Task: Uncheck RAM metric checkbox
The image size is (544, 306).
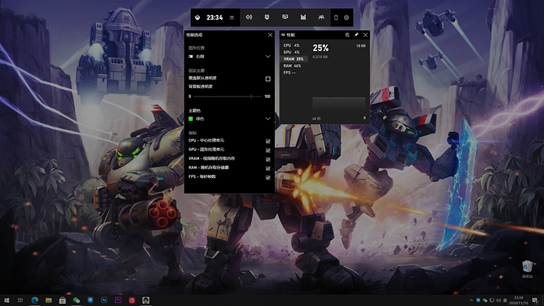Action: point(268,168)
